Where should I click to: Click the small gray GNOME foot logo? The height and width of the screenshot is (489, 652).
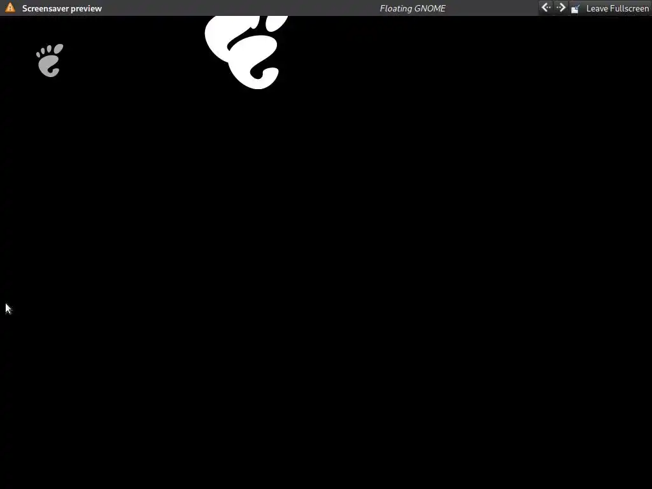50,60
